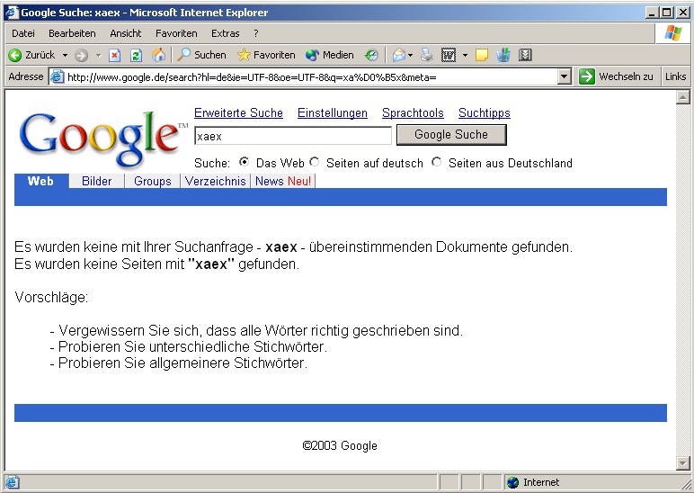Viewport: 694px width, 493px height.
Task: Open the dropdown arrow beside Word edit icon
Action: click(x=465, y=56)
